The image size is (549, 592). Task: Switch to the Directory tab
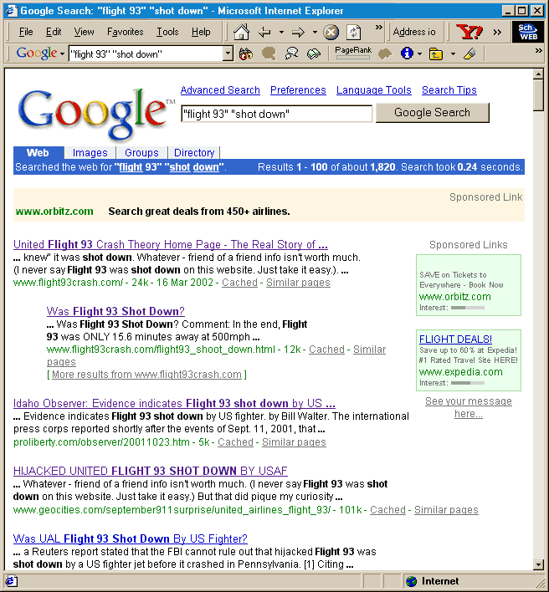point(194,153)
